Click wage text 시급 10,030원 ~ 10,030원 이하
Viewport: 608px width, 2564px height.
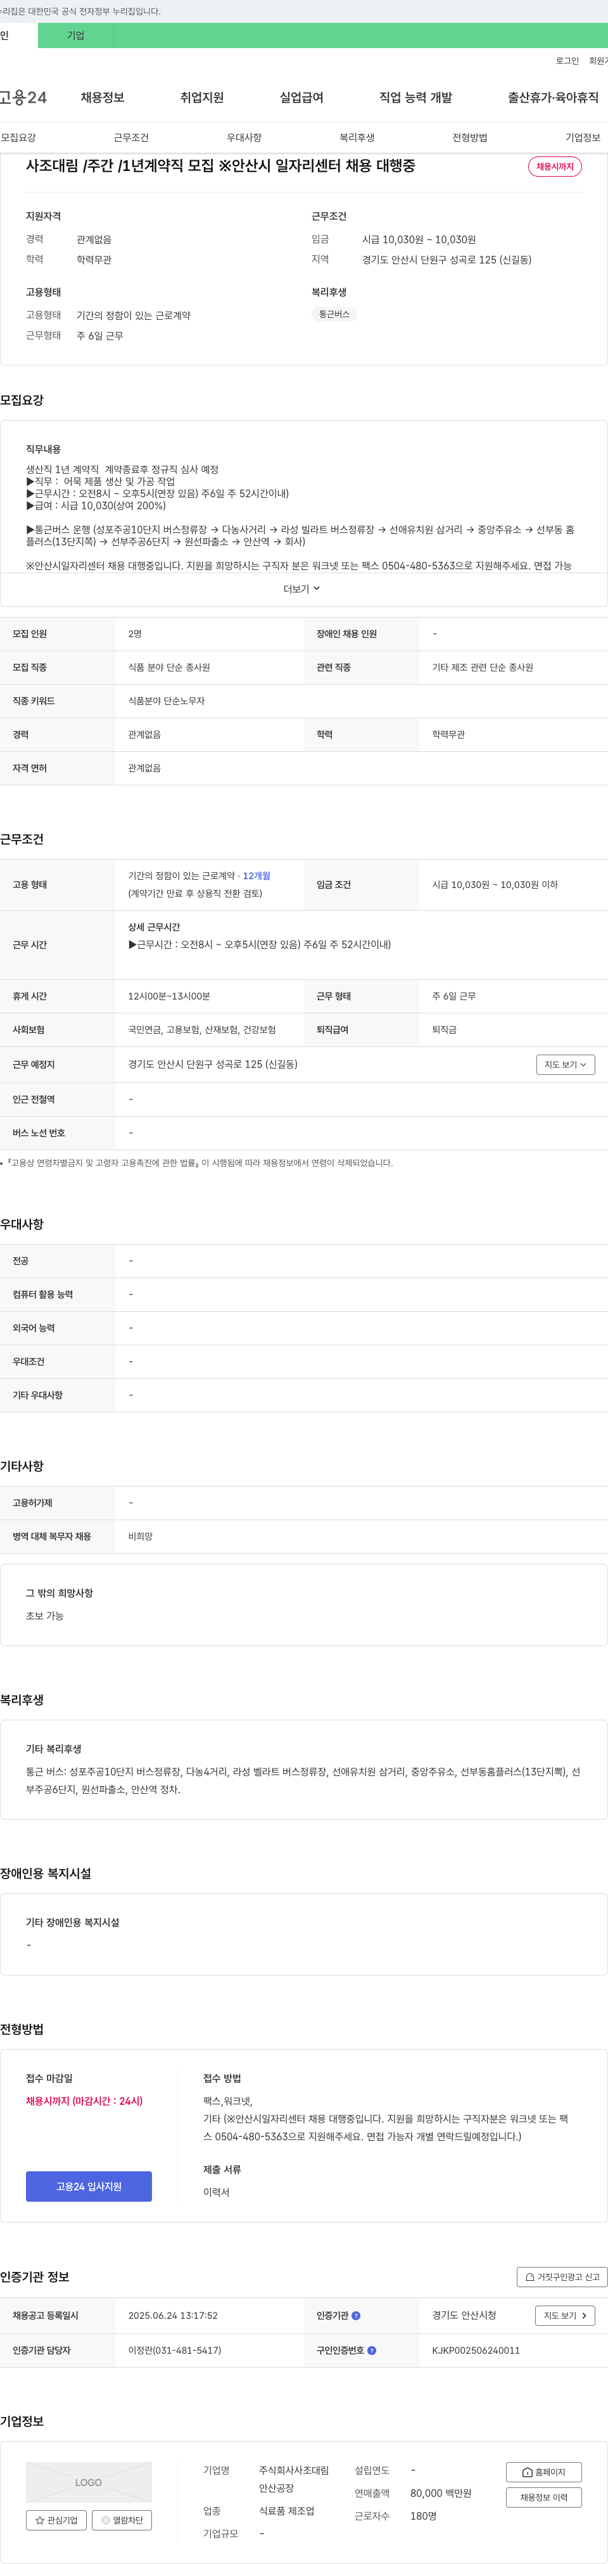point(495,884)
